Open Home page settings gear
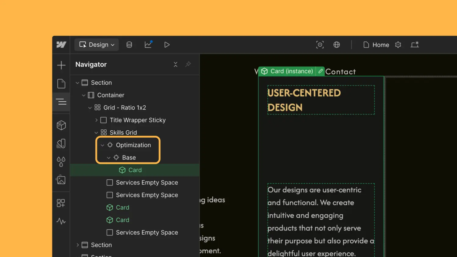This screenshot has width=457, height=257. click(x=398, y=45)
